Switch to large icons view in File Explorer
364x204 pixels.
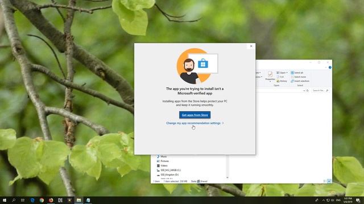coord(329,181)
